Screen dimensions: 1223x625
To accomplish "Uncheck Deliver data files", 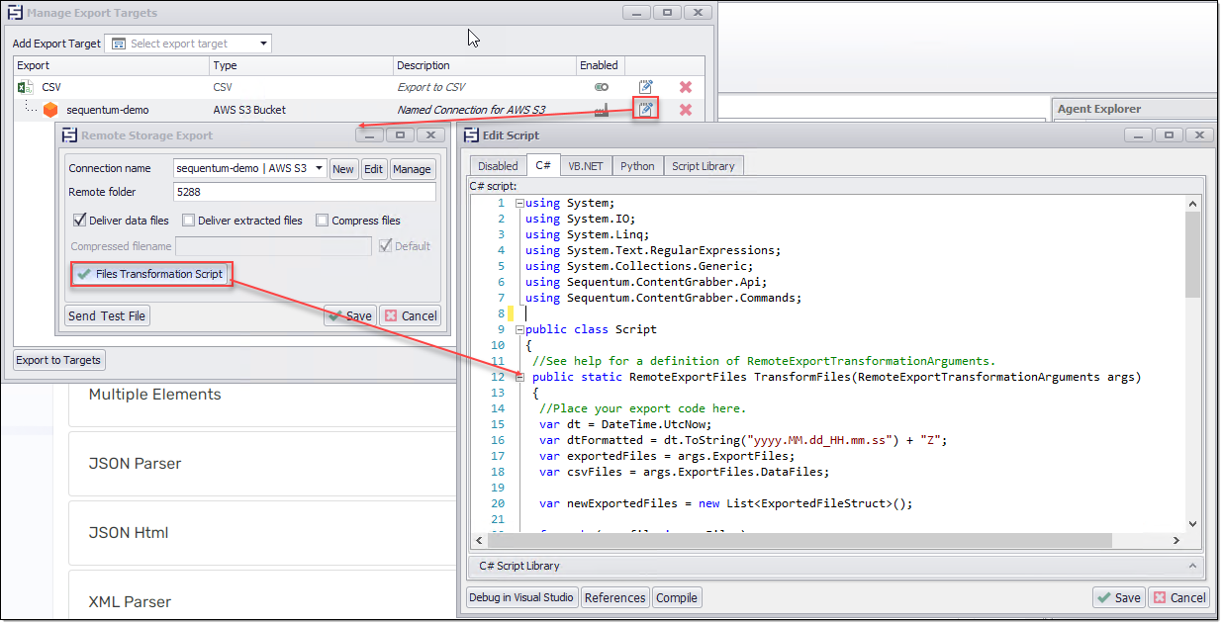I will pyautogui.click(x=80, y=221).
